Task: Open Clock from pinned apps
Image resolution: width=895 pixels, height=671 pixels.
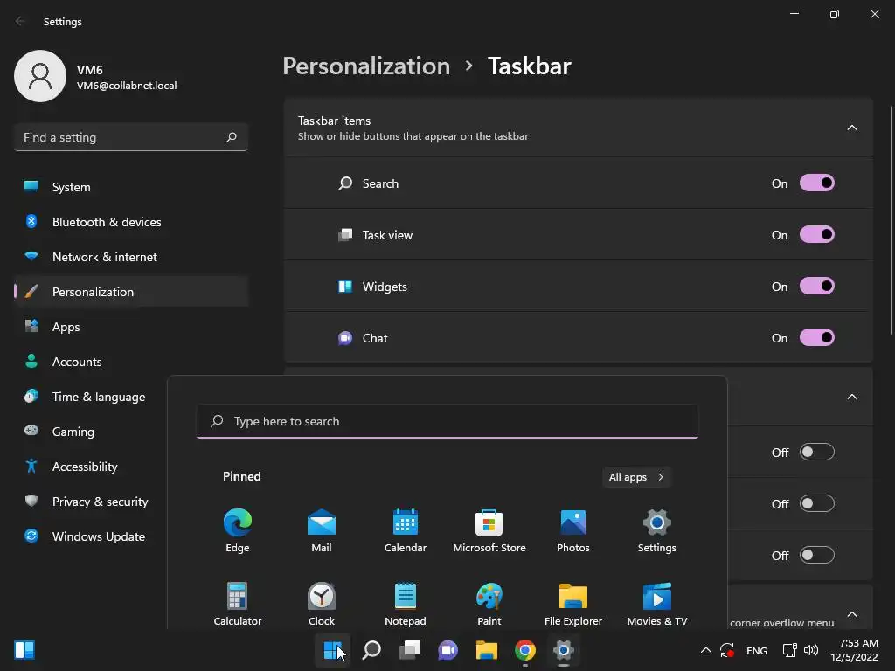Action: pyautogui.click(x=322, y=605)
